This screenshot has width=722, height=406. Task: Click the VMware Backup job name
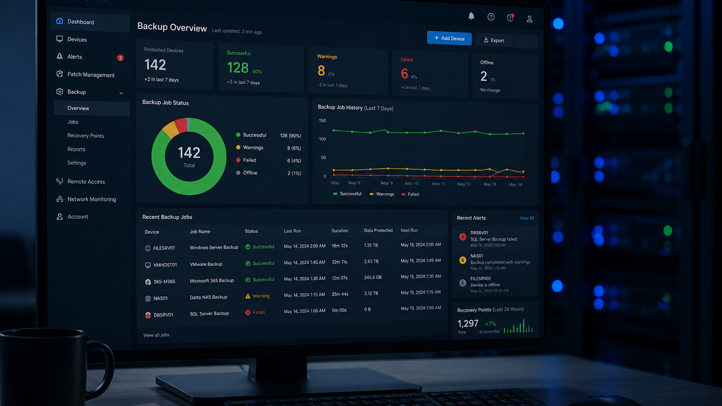pos(206,264)
